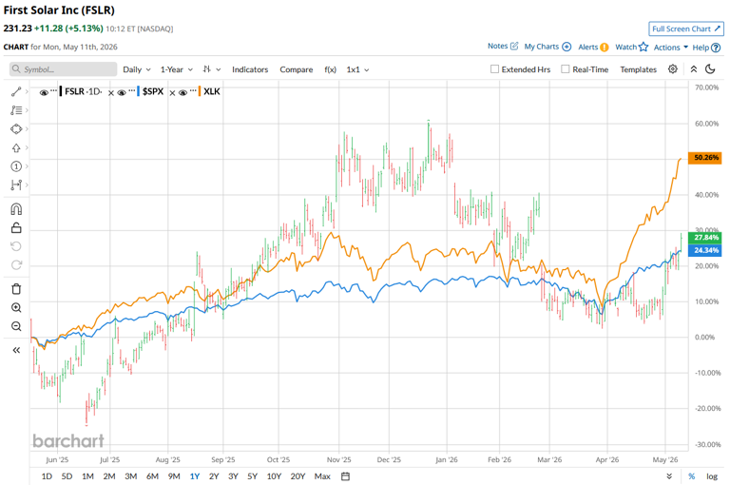Viewport: 730px width, 485px height.
Task: Open the f(x) expressions menu
Action: tap(330, 69)
